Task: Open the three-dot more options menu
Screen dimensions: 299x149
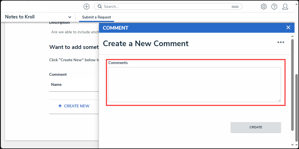Action: [281, 42]
